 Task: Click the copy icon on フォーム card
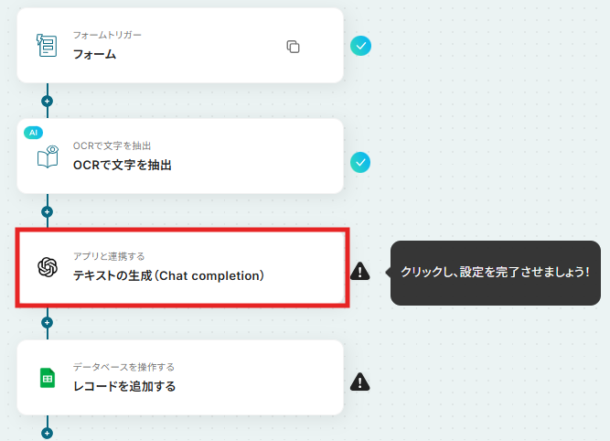coord(293,47)
